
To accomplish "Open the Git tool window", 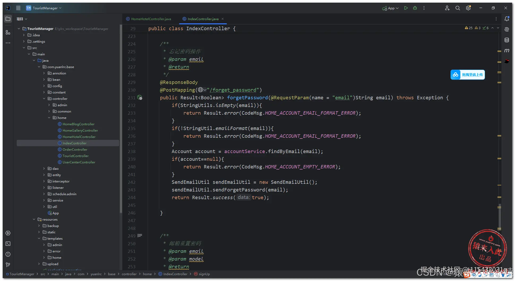I will [8, 265].
